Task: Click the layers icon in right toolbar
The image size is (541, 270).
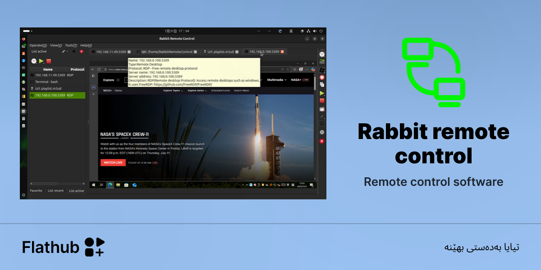Action: click(322, 124)
